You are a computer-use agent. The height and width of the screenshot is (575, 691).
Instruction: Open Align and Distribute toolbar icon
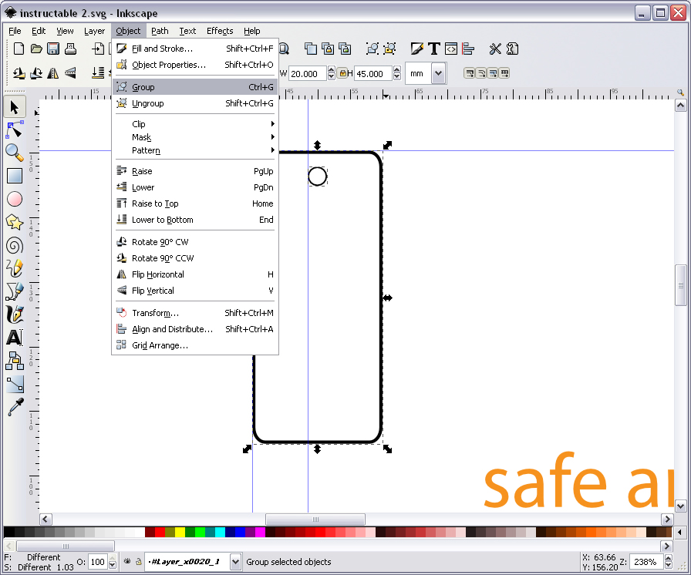pos(468,49)
